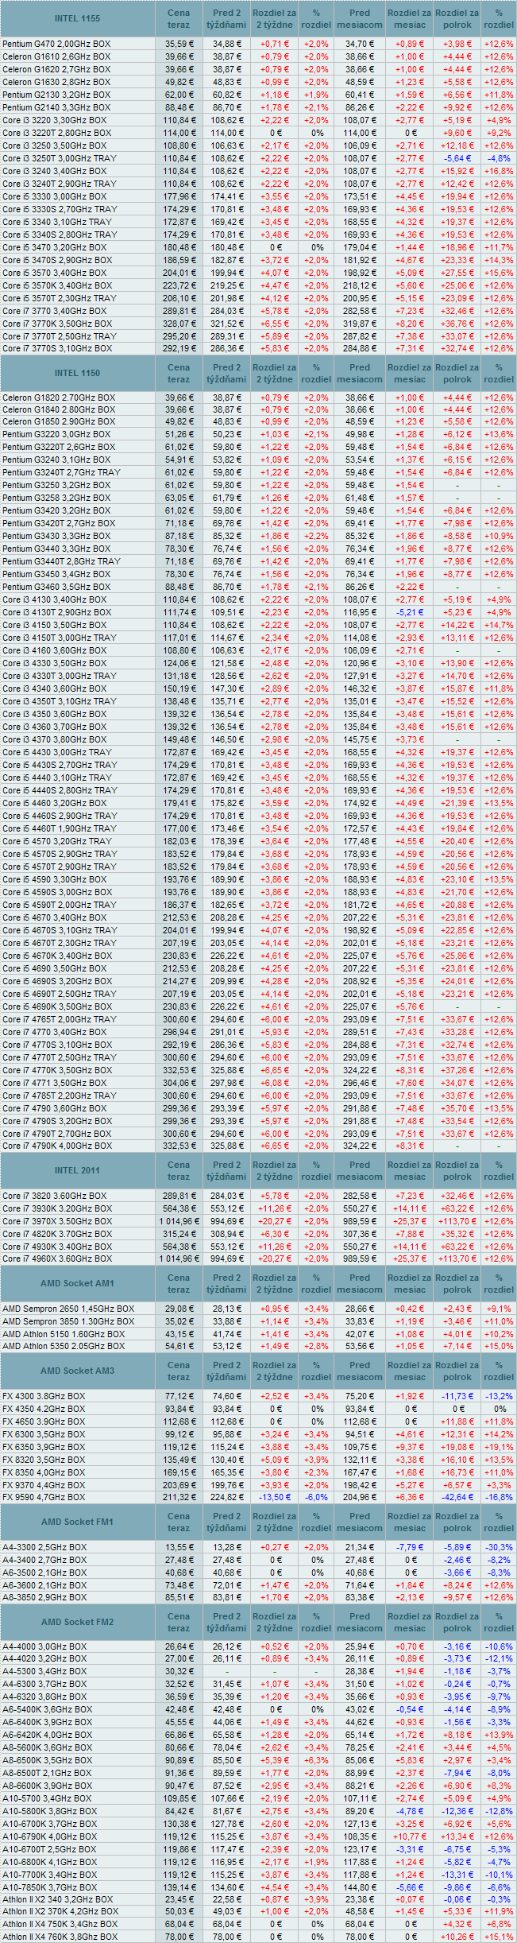The width and height of the screenshot is (517, 1943).
Task: Click the 332,53 € price of Core i7 4790K
Action: (179, 1146)
